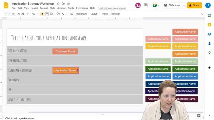
Task: Open Google Keep side panel
Action: tap(209, 25)
